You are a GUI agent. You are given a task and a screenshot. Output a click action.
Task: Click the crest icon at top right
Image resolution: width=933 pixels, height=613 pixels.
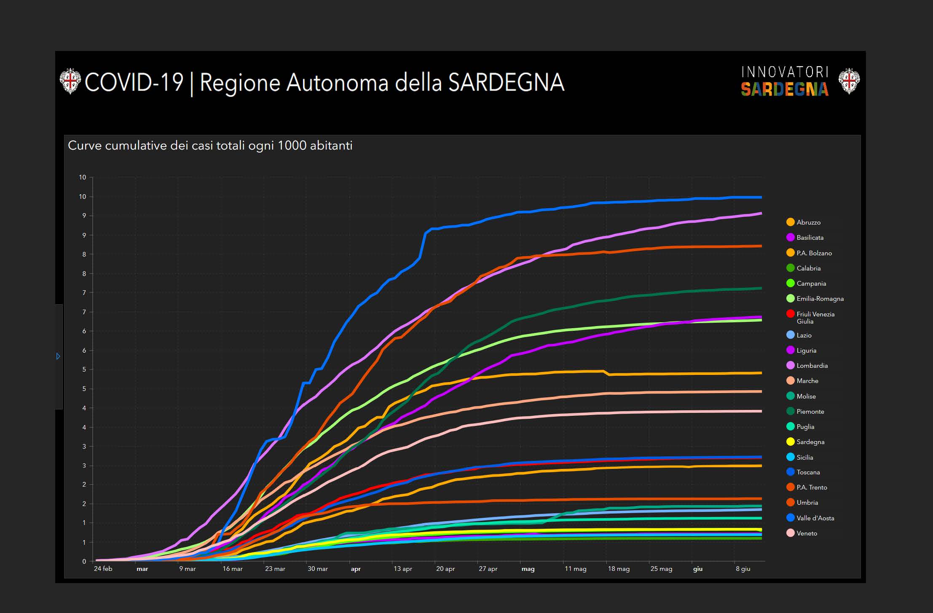[x=849, y=81]
